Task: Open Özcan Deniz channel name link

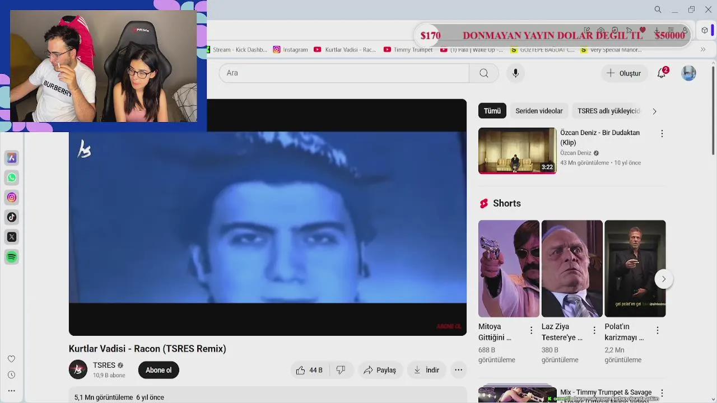Action: tap(576, 153)
